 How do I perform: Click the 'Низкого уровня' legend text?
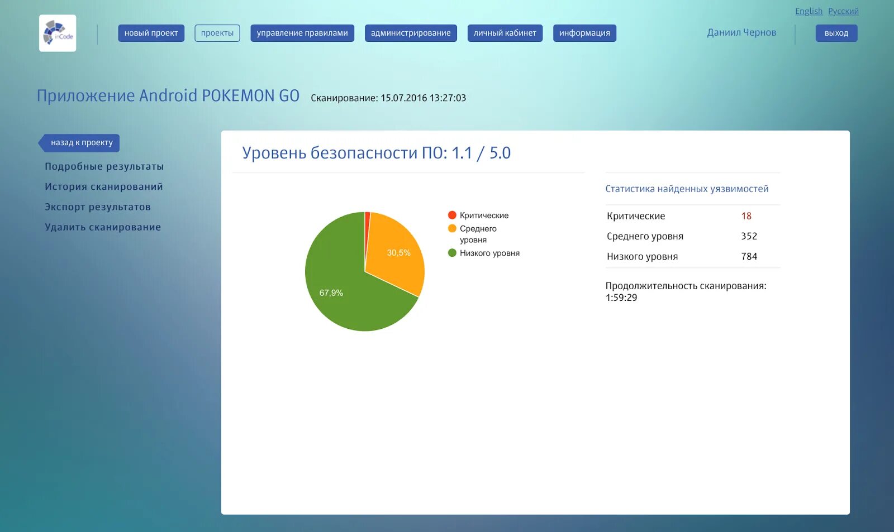tap(489, 253)
